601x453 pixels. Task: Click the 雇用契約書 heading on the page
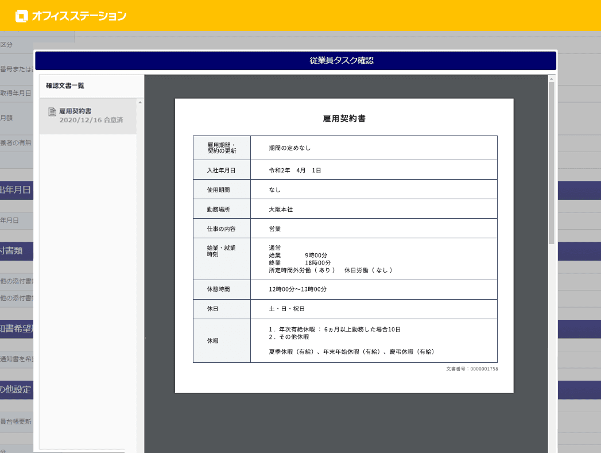point(344,119)
